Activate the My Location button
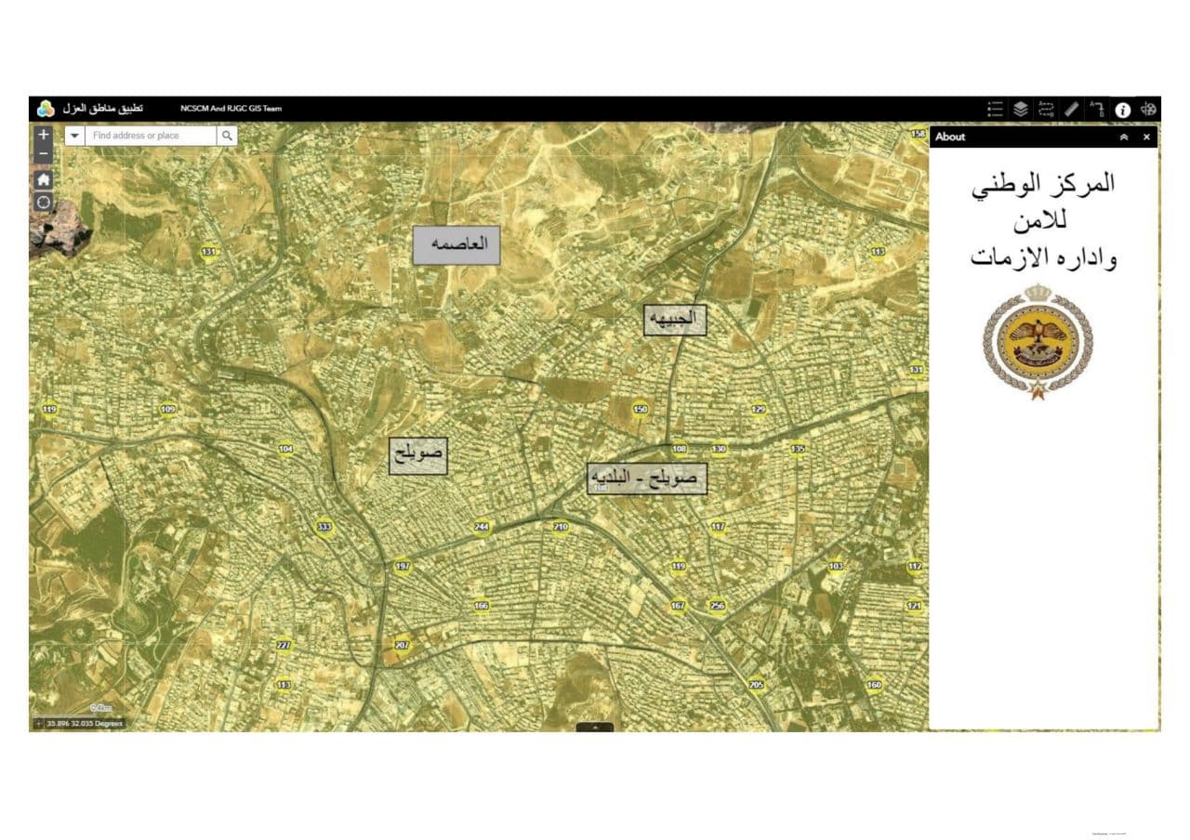 pyautogui.click(x=44, y=203)
